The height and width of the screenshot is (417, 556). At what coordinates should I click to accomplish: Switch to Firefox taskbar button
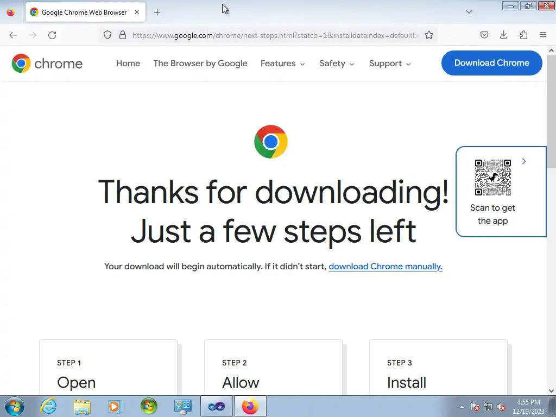(250, 406)
